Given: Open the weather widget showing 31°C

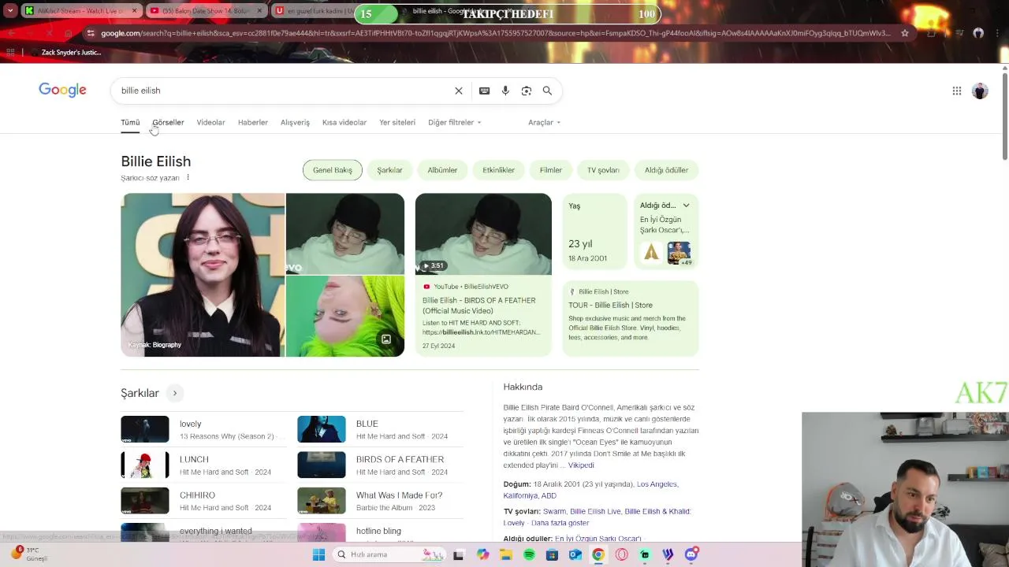Looking at the screenshot, I should click(x=29, y=554).
